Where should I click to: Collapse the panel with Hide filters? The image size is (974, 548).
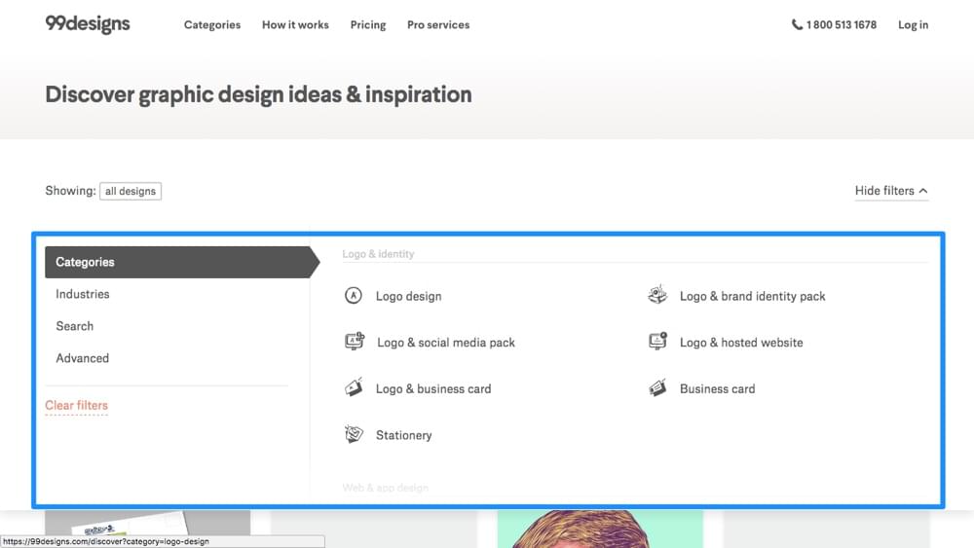890,191
